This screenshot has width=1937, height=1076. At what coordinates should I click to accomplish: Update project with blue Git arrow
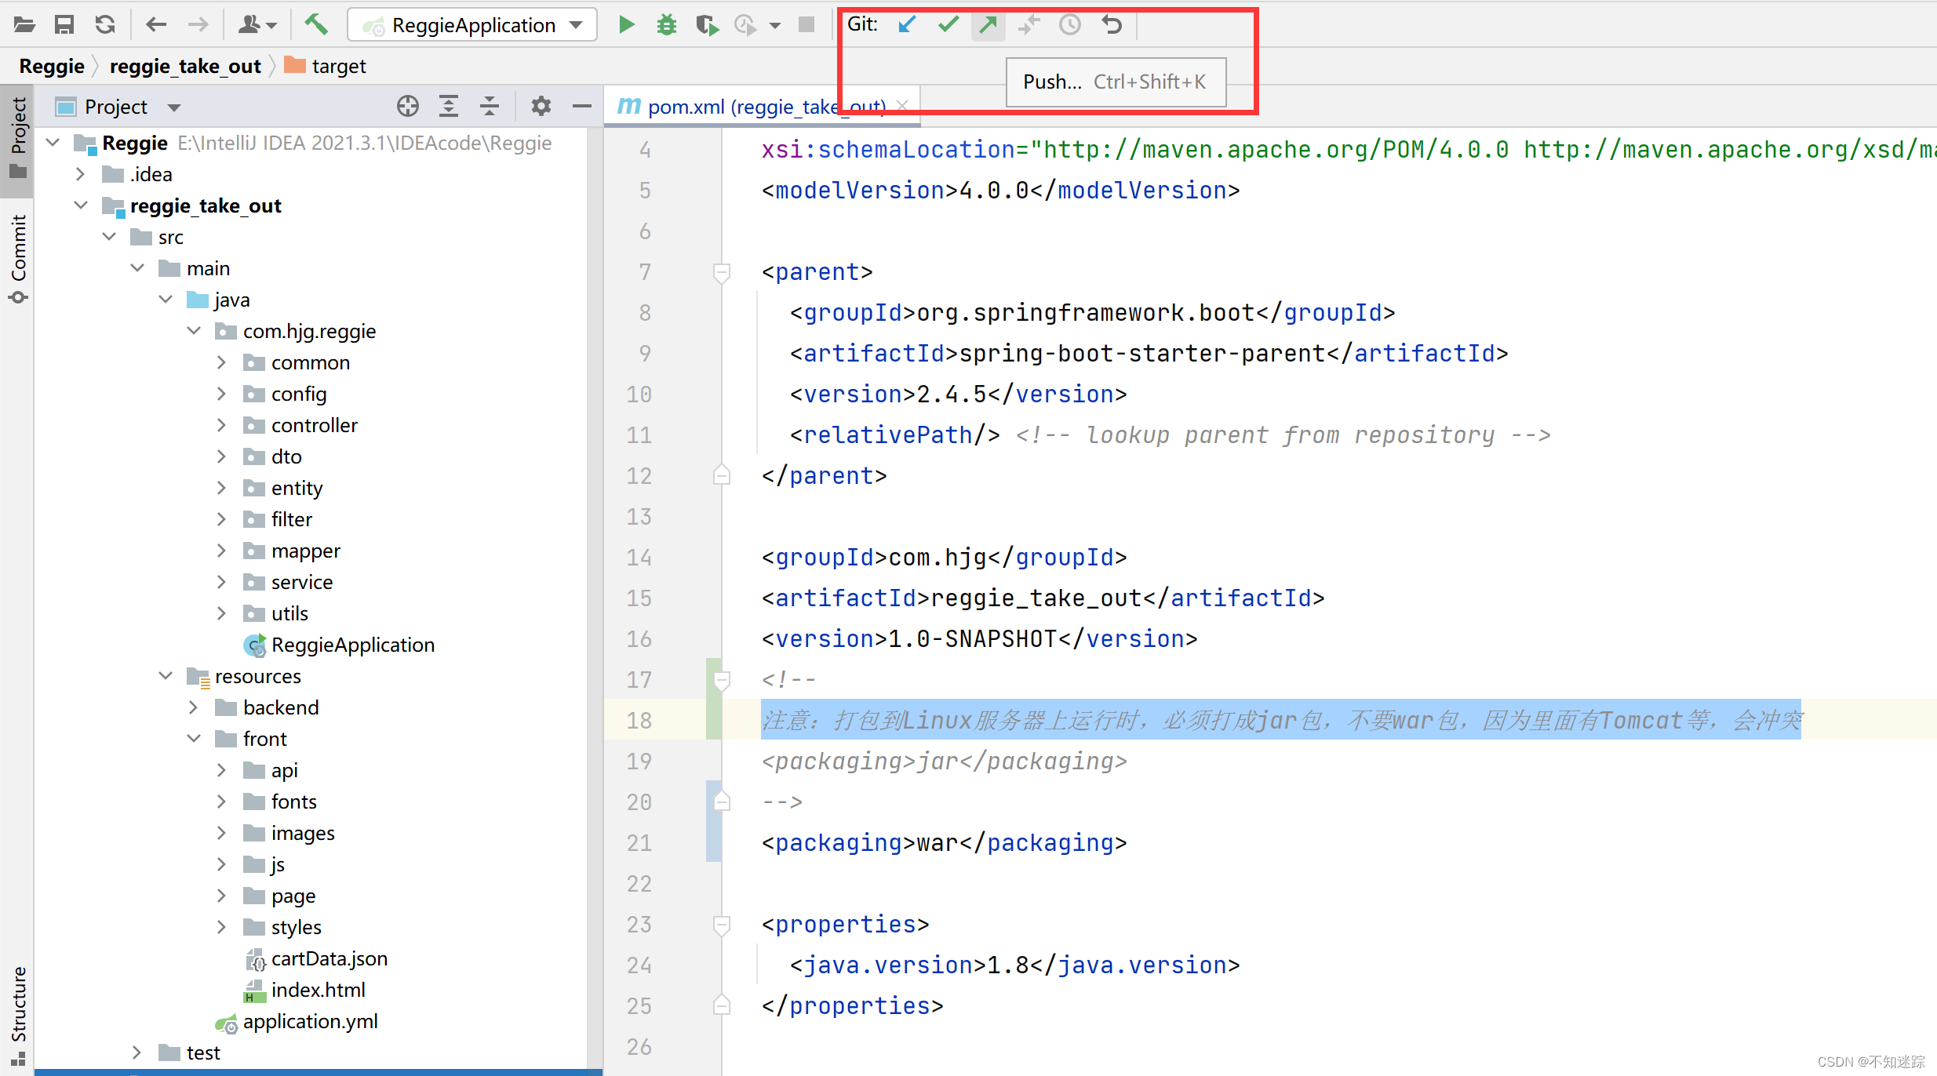pyautogui.click(x=908, y=25)
